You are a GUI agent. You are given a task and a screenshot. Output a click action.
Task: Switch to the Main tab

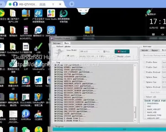[67, 43]
